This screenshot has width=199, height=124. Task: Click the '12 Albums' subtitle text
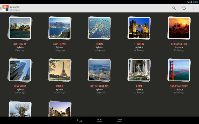point(15,10)
